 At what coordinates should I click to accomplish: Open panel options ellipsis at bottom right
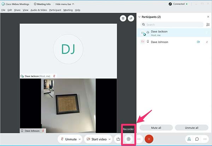[x=205, y=139]
